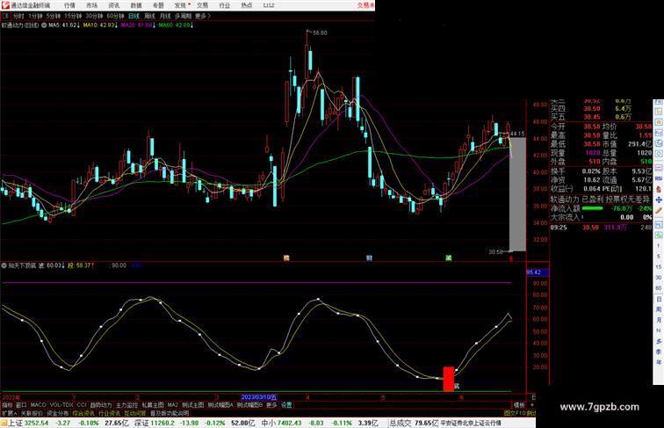Open the 发现 menu
Screen dimensions: 664x428
180,5
